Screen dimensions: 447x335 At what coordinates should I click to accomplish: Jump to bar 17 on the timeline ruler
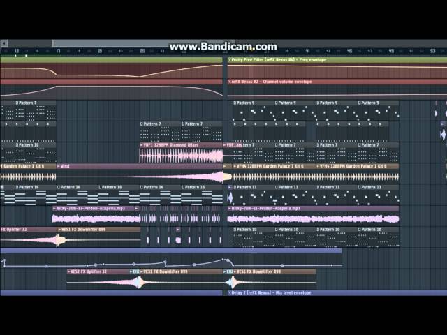point(58,51)
